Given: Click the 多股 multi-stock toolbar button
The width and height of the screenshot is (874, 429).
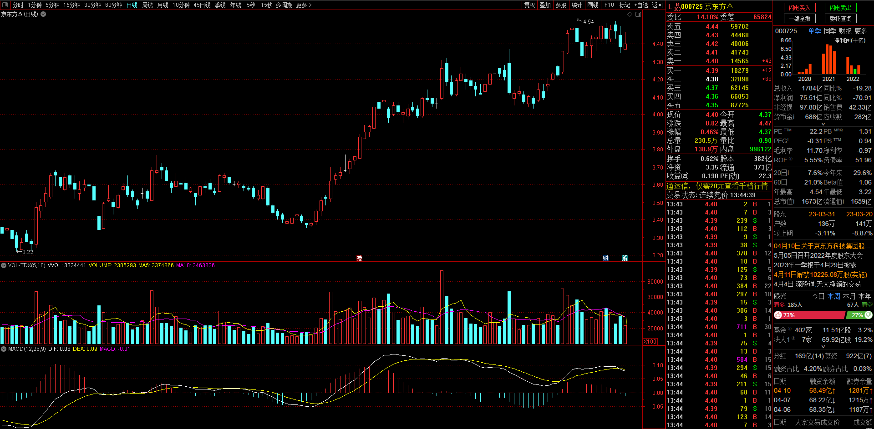Looking at the screenshot, I should [x=561, y=5].
